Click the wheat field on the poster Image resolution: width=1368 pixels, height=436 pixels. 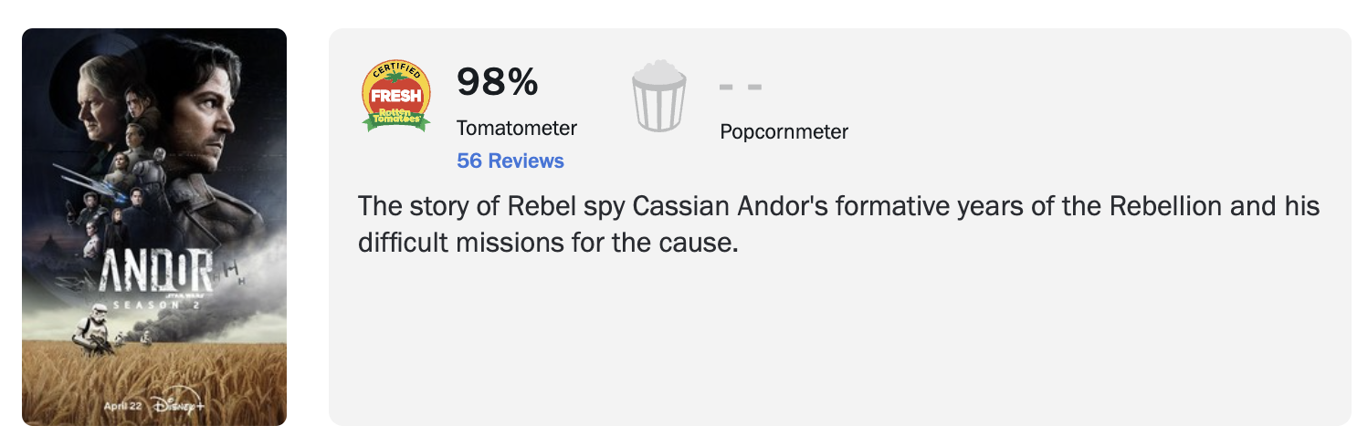pos(155,374)
